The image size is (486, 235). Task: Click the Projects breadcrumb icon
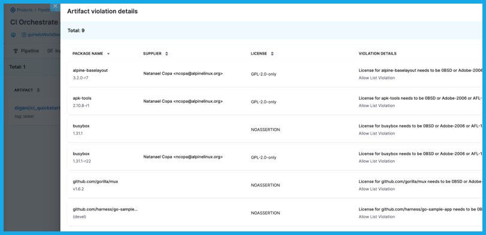point(13,10)
